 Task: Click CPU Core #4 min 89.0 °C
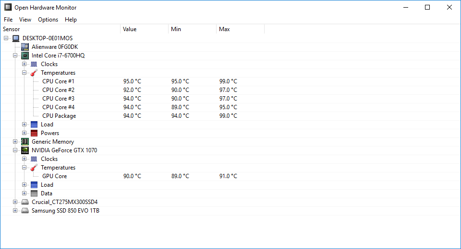coord(180,107)
